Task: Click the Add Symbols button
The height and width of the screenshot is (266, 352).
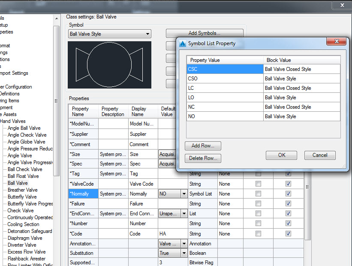Action: (204, 33)
